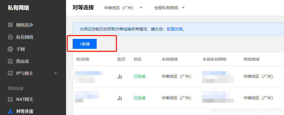Click the 路由表 document icon
Viewport: 284px width, 115px height.
point(10,61)
